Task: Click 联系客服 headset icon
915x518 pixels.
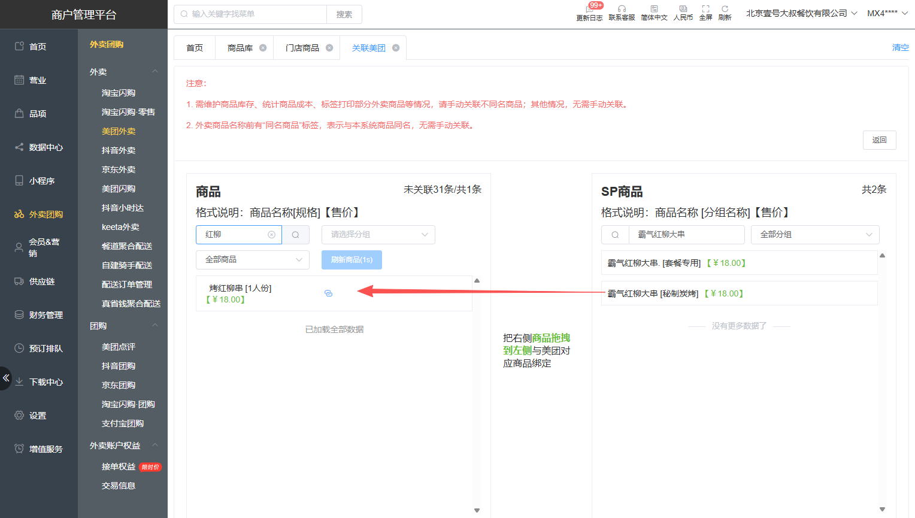Action: (x=622, y=9)
